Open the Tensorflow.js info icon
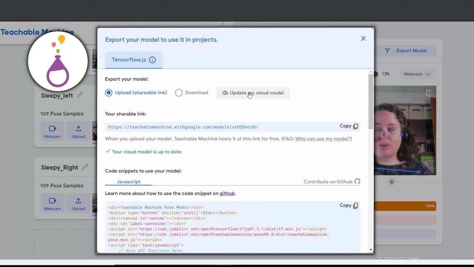 coord(152,60)
